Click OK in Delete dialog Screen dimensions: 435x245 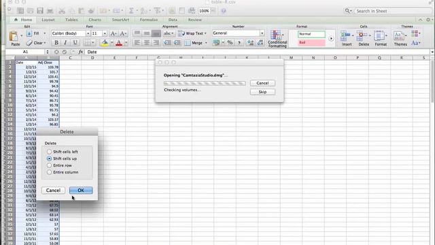(x=81, y=191)
